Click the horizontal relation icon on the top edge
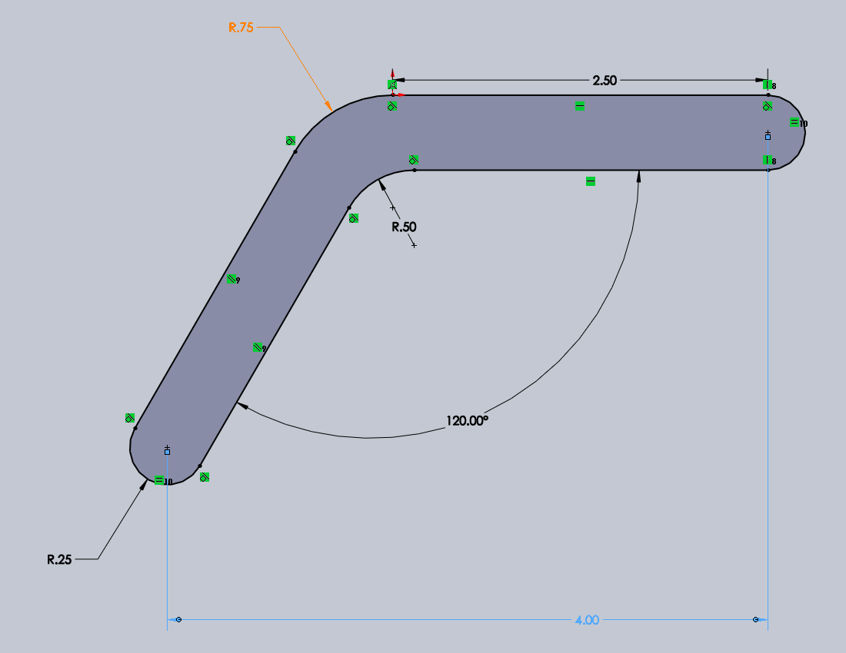The height and width of the screenshot is (653, 846). point(580,105)
